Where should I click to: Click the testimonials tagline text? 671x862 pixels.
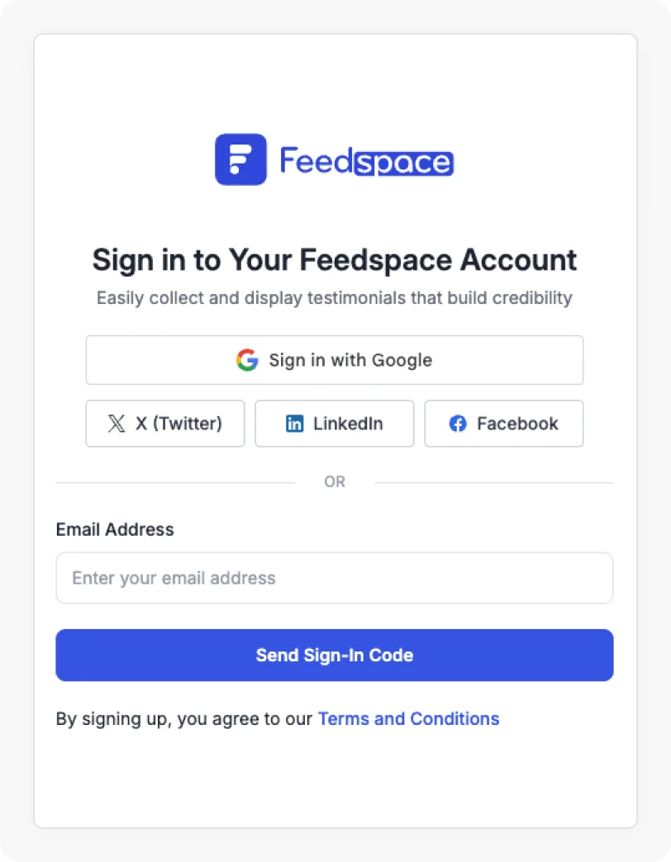[334, 298]
